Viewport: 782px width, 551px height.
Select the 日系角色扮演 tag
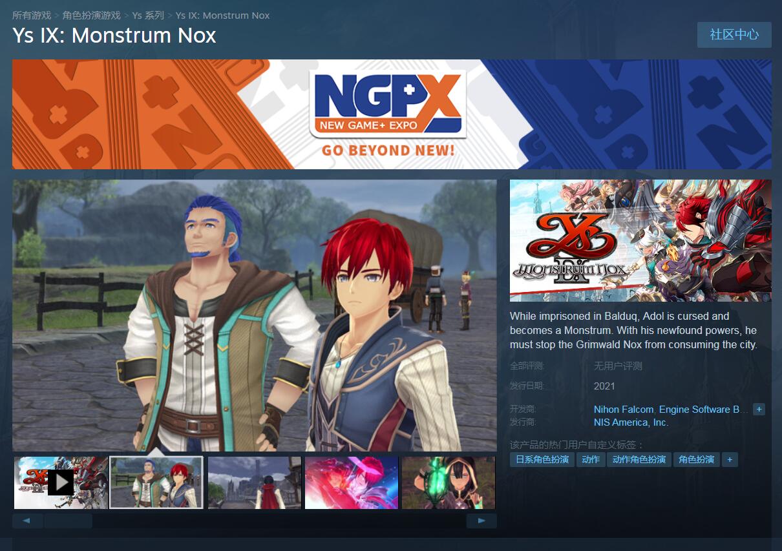coord(542,460)
